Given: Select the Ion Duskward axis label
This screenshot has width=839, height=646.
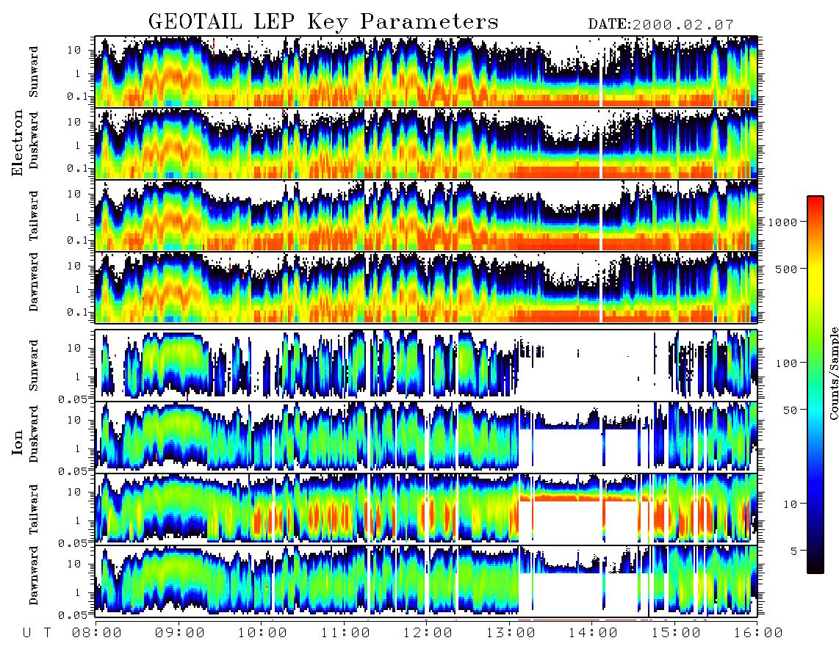Looking at the screenshot, I should 34,434.
